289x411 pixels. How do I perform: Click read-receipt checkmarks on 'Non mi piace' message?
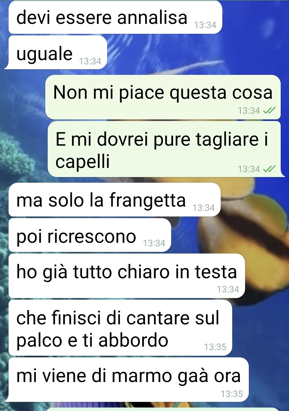pos(269,110)
